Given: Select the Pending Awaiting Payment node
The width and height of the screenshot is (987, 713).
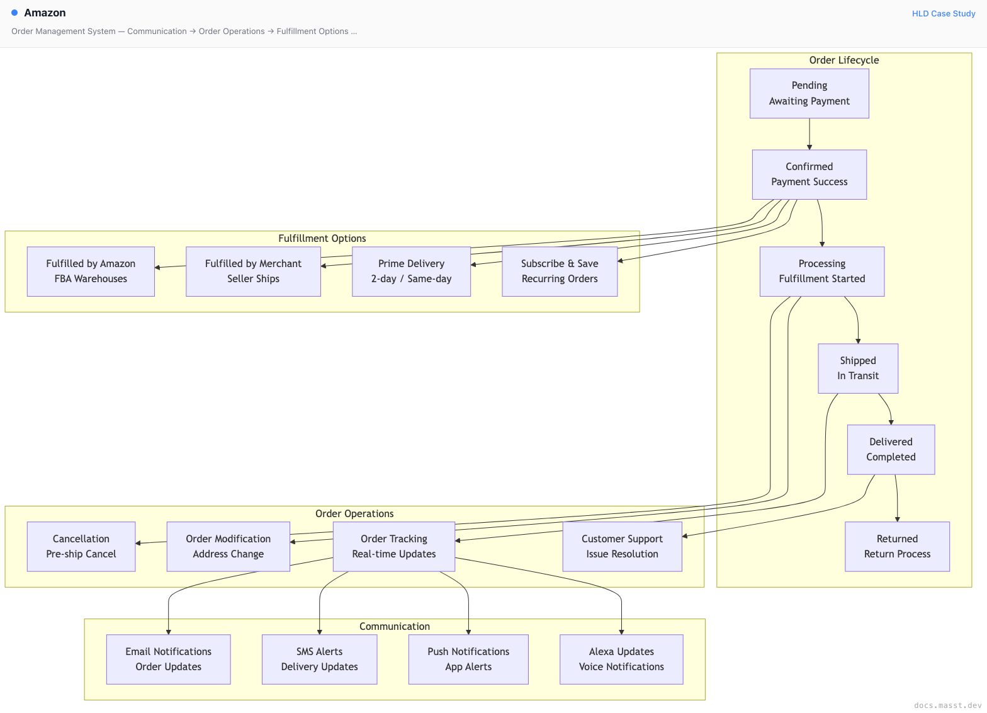Looking at the screenshot, I should pyautogui.click(x=809, y=93).
